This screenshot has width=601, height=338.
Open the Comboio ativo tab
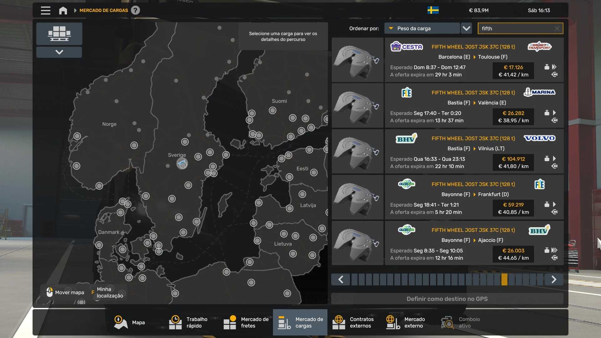tap(464, 322)
